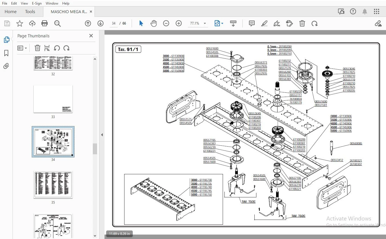Open the apps grid menu
Image resolution: width=386 pixels, height=239 pixels.
click(x=377, y=11)
